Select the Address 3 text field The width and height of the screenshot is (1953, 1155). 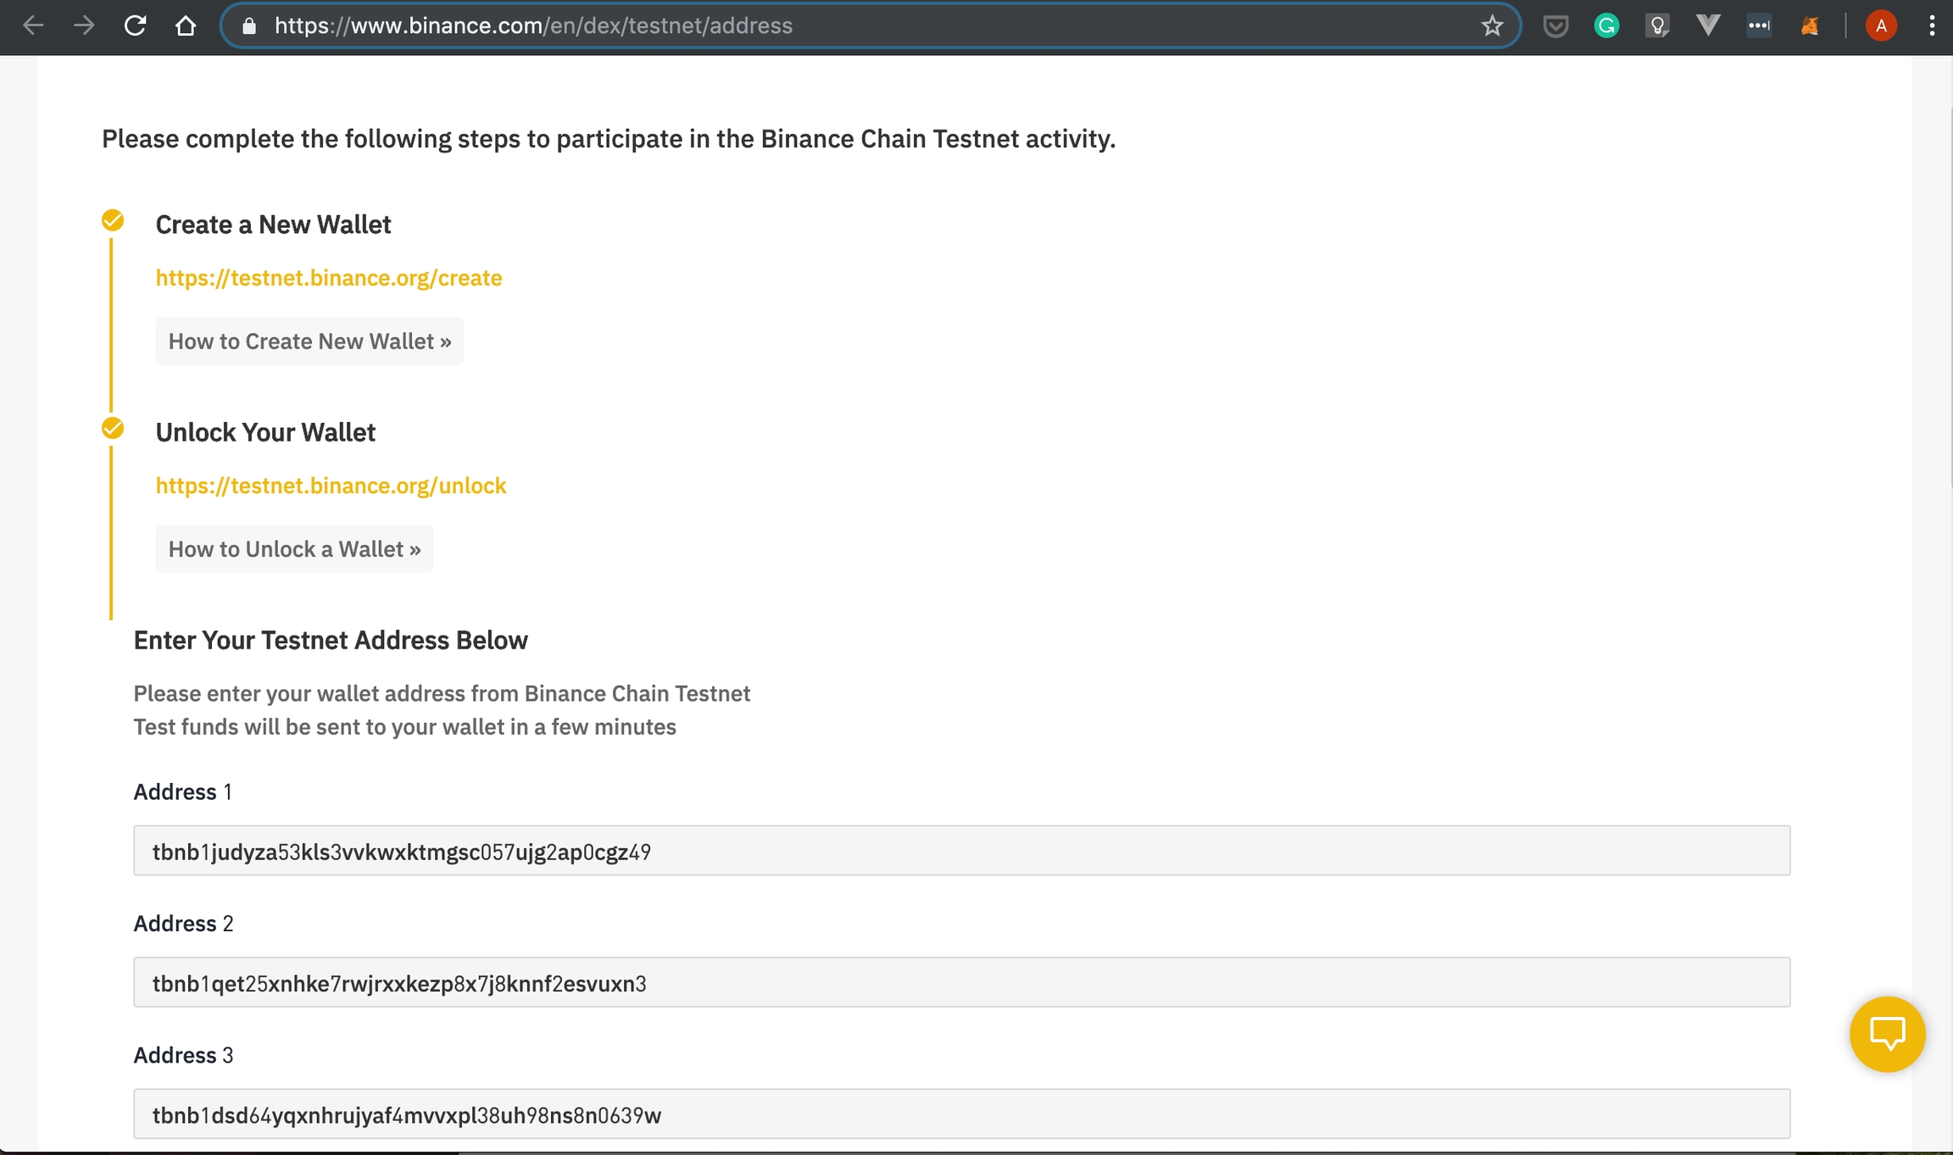(961, 1114)
